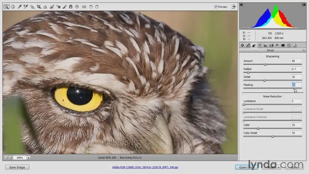Open the zoom level dropdown

click(x=29, y=158)
